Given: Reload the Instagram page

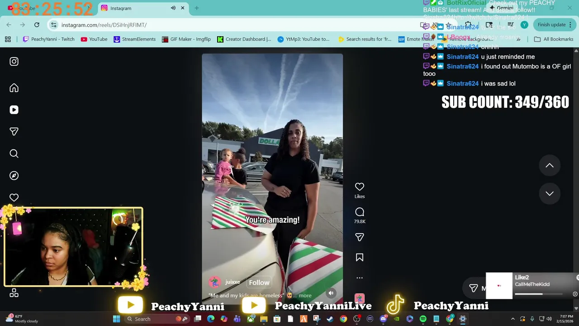Looking at the screenshot, I should point(37,25).
